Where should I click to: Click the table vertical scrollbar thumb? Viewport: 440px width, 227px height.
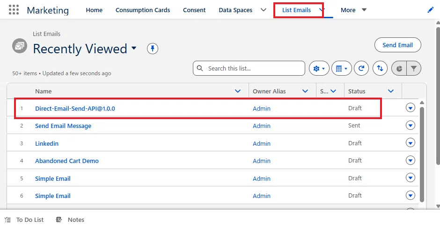pyautogui.click(x=422, y=154)
